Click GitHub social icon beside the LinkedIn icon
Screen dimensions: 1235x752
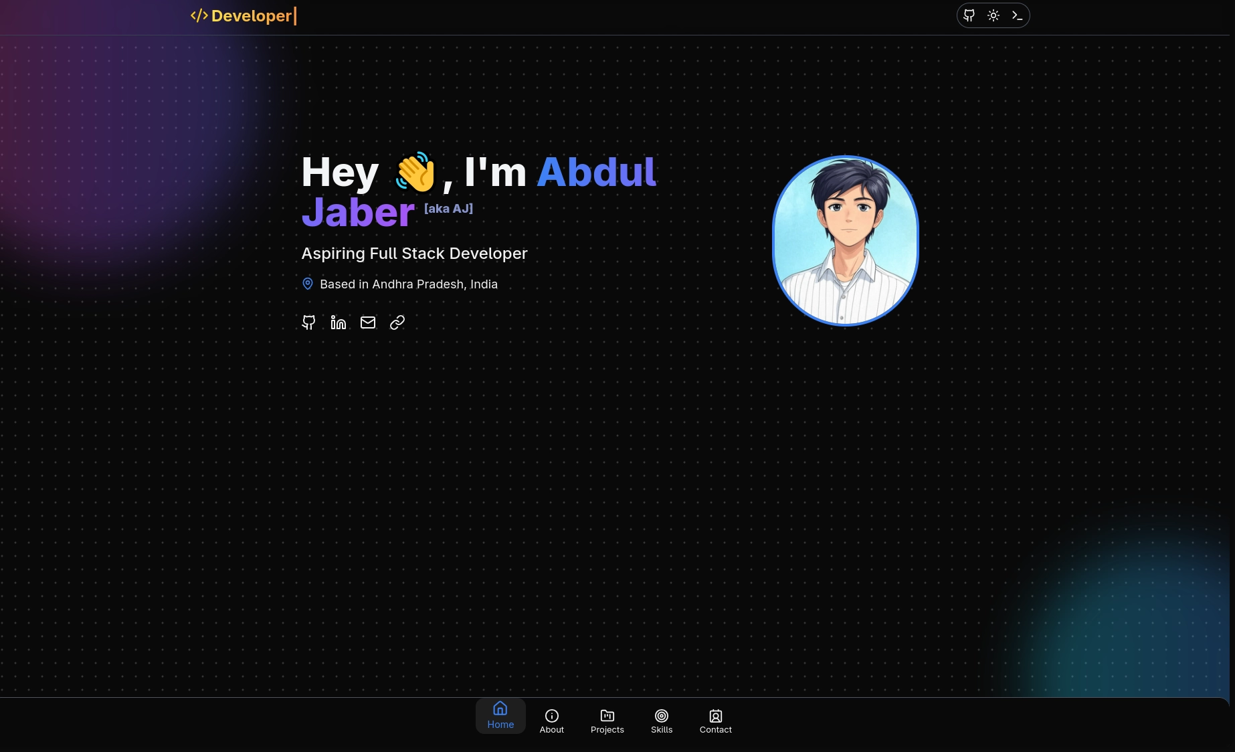click(308, 322)
